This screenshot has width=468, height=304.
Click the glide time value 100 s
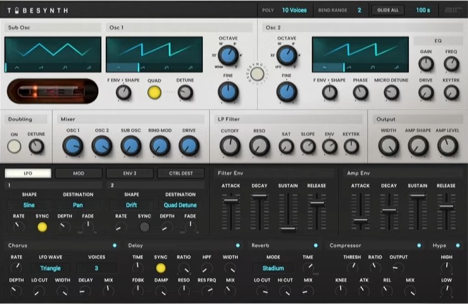[423, 10]
